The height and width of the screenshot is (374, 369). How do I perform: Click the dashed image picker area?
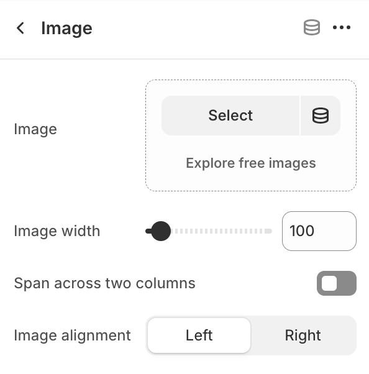click(251, 135)
